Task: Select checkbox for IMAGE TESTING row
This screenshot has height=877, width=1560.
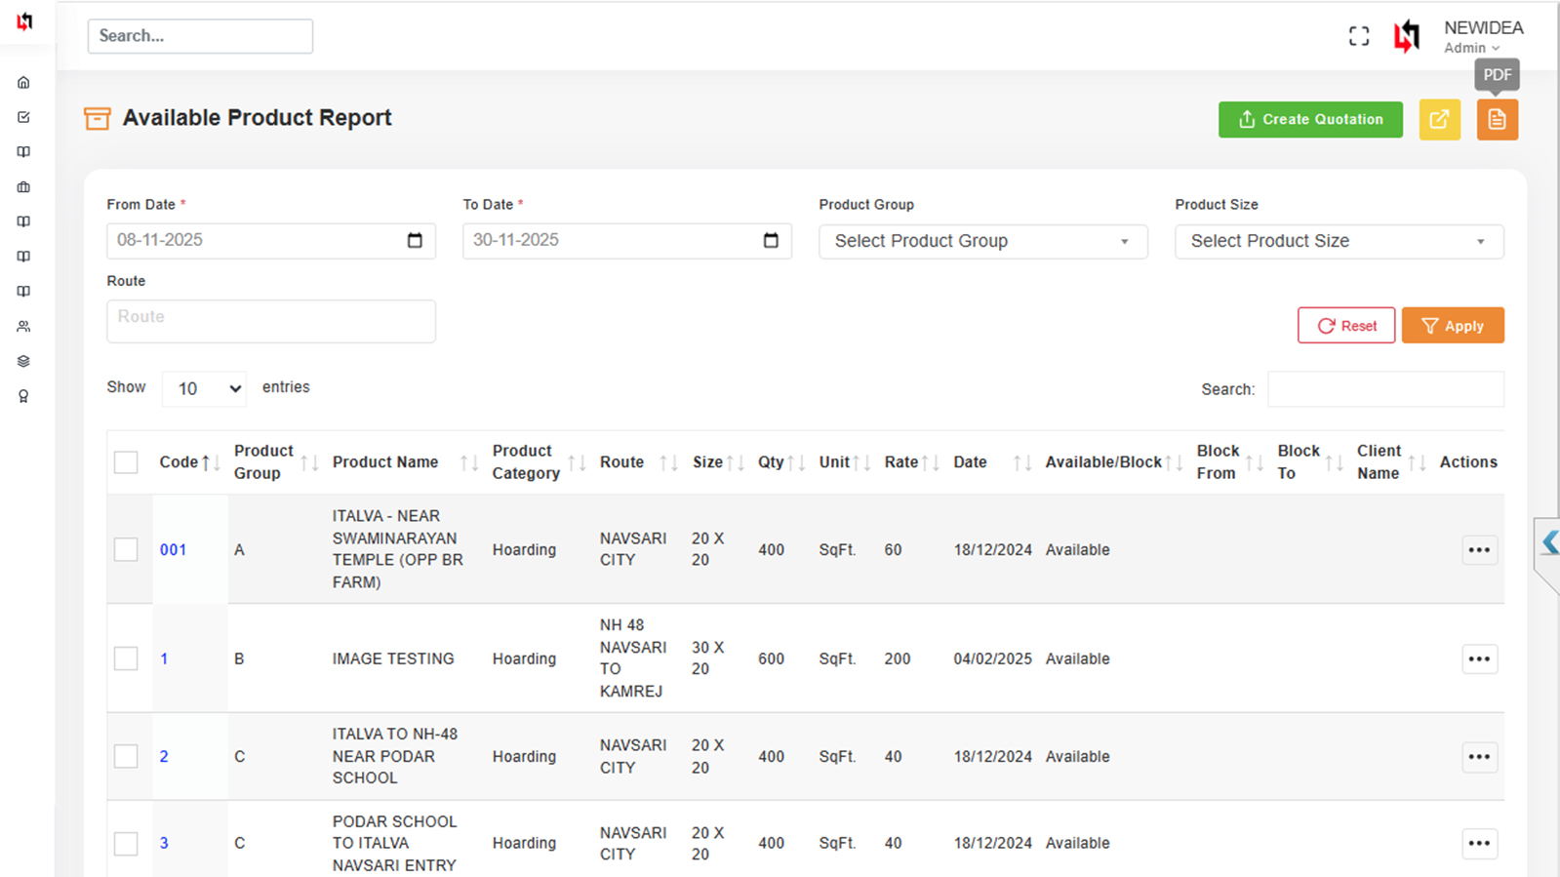Action: (126, 659)
